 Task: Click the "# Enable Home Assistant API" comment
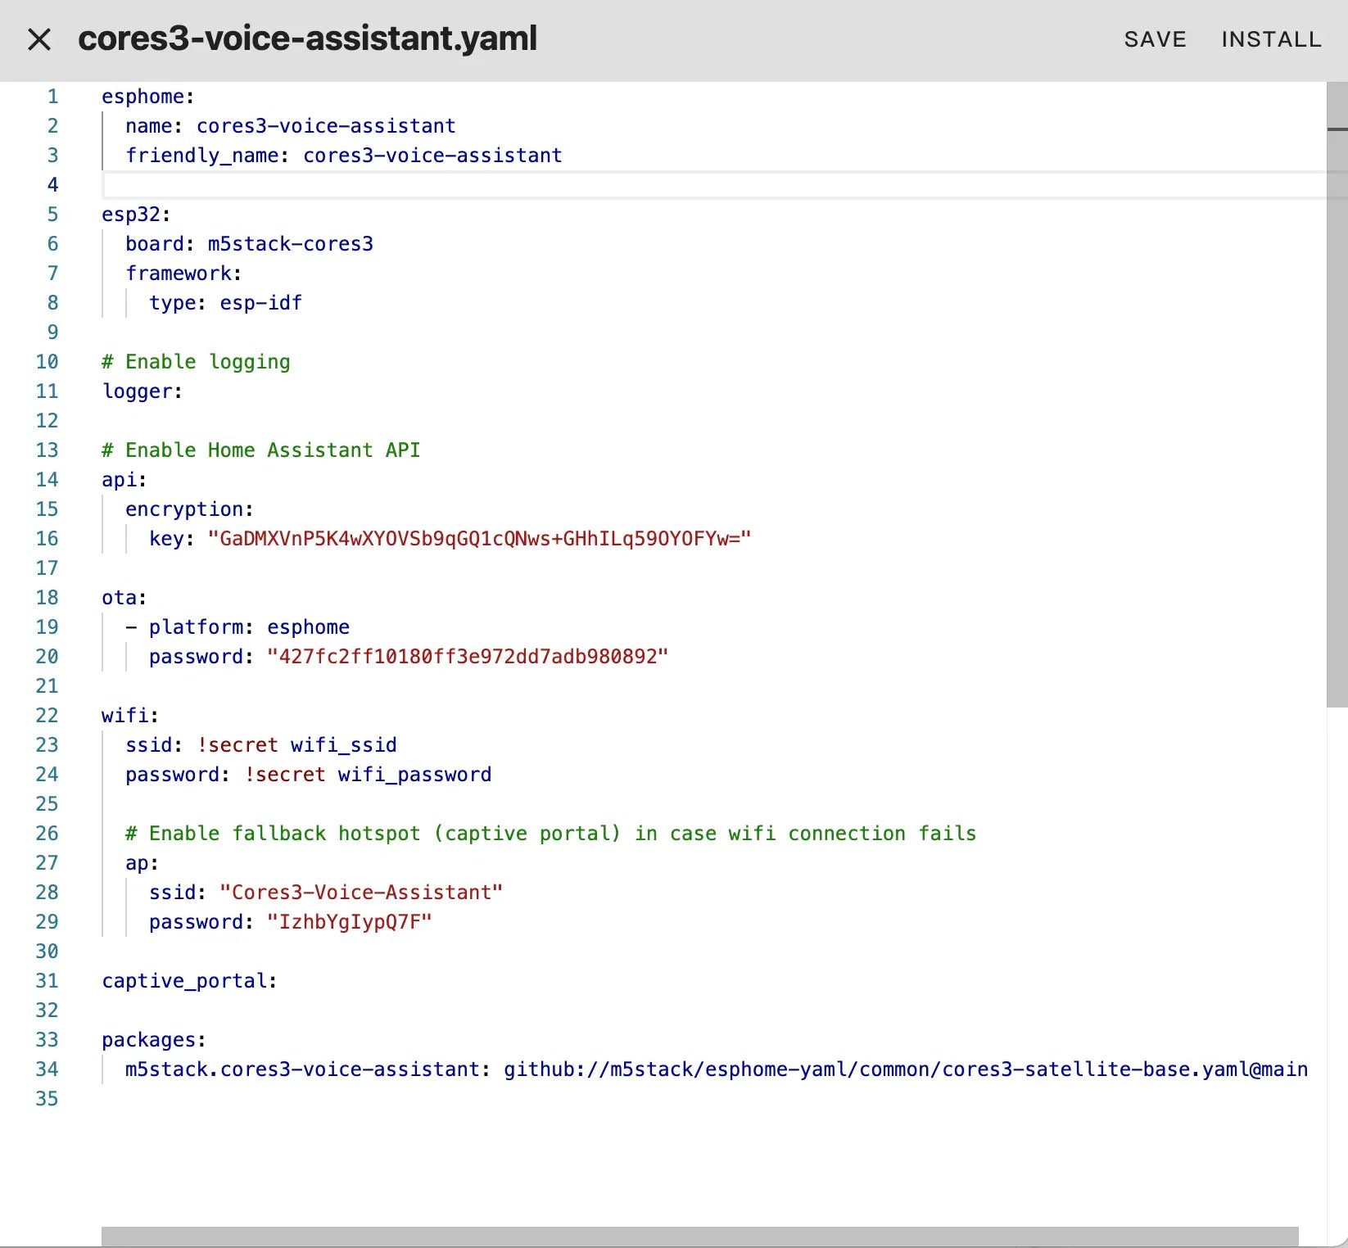tap(260, 450)
